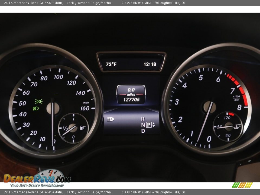Click the 50 mark on the speedometer
260x195 pixels.
click(x=22, y=103)
